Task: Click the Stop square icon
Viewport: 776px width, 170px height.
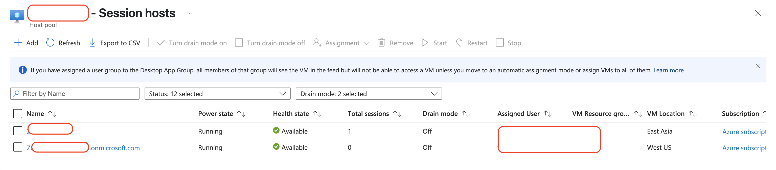Action: (x=499, y=43)
